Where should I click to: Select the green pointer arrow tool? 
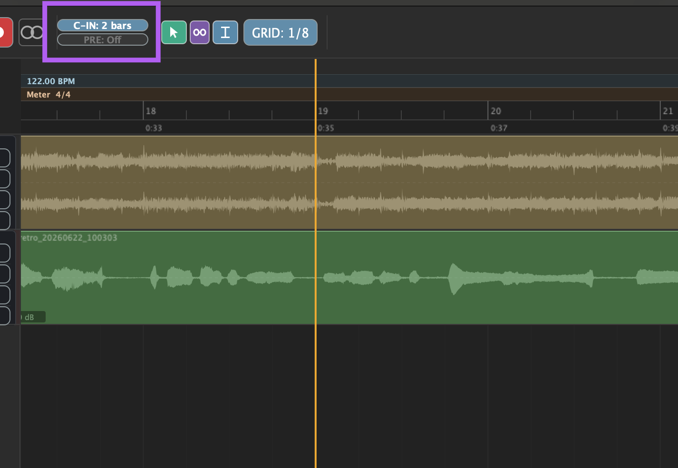tap(174, 32)
